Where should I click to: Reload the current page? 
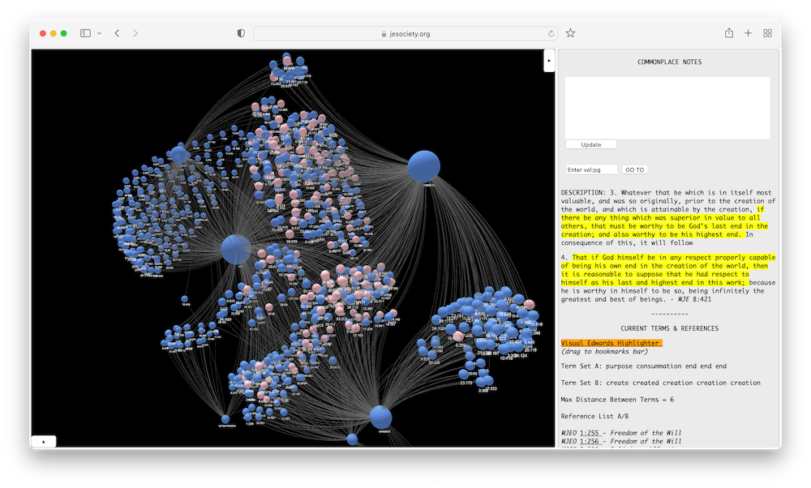tap(551, 33)
